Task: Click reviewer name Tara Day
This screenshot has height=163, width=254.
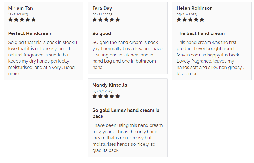Action: pyautogui.click(x=102, y=8)
